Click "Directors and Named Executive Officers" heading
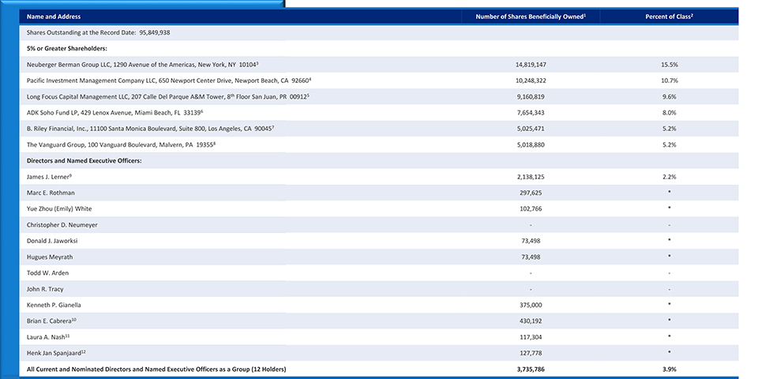The height and width of the screenshot is (379, 758). click(78, 161)
